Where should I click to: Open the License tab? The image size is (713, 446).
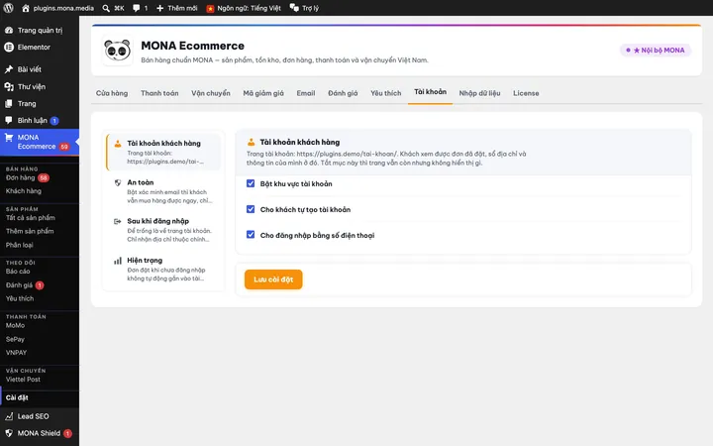click(526, 93)
